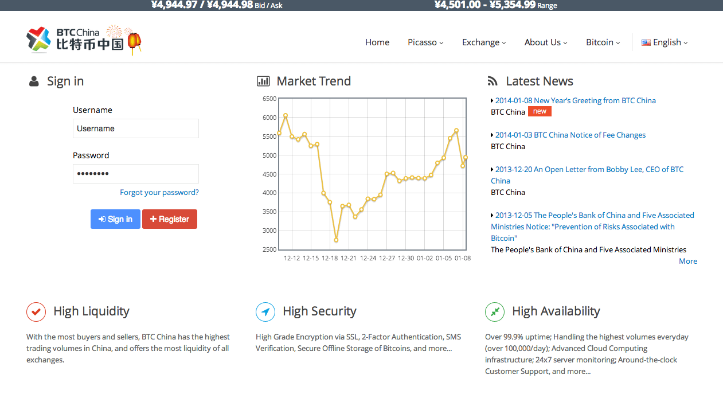The image size is (723, 398).
Task: Click into the Password field
Action: click(x=136, y=174)
